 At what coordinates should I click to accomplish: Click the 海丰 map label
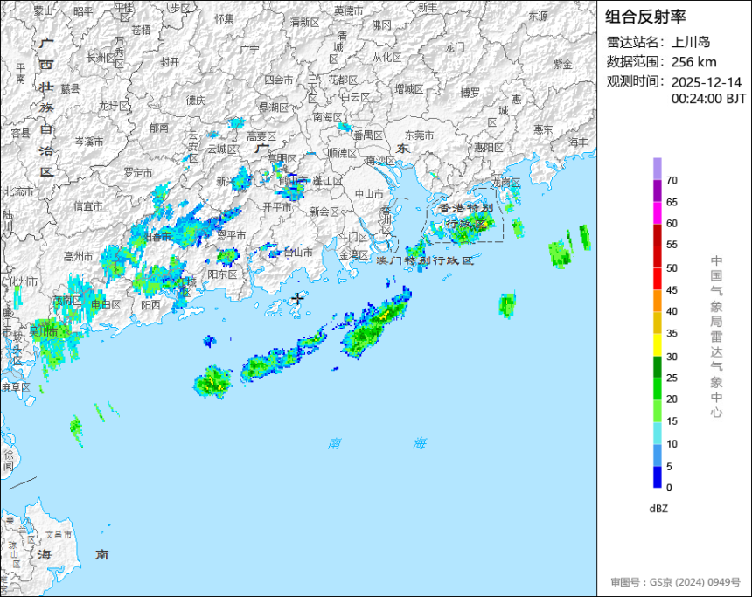[x=578, y=142]
